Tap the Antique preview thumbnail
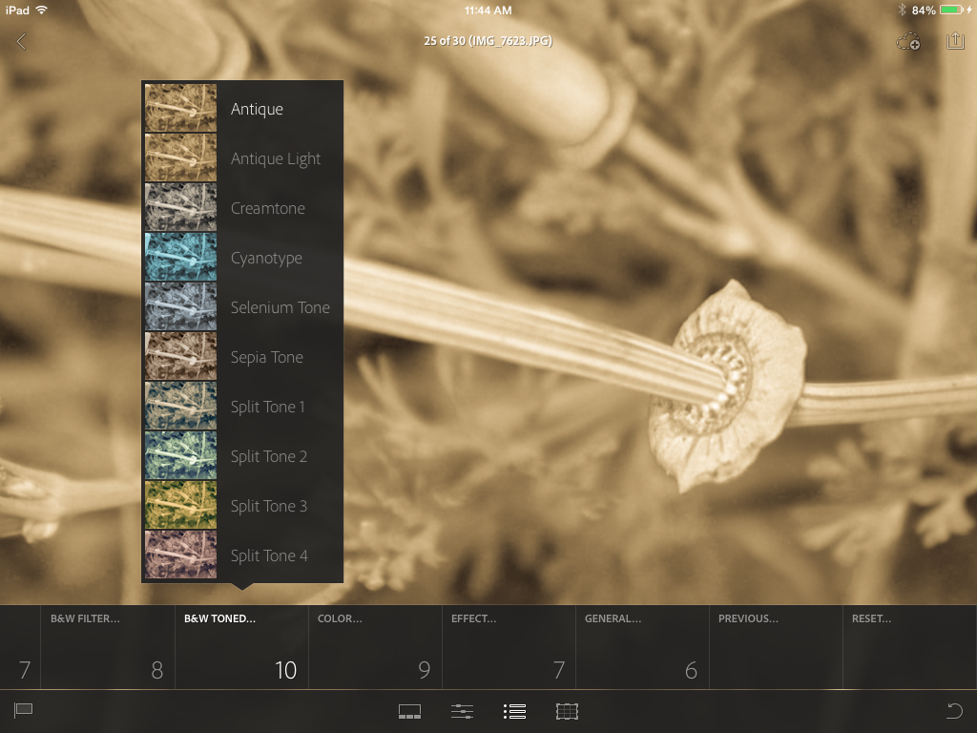Viewport: 977px width, 733px height. coord(180,108)
